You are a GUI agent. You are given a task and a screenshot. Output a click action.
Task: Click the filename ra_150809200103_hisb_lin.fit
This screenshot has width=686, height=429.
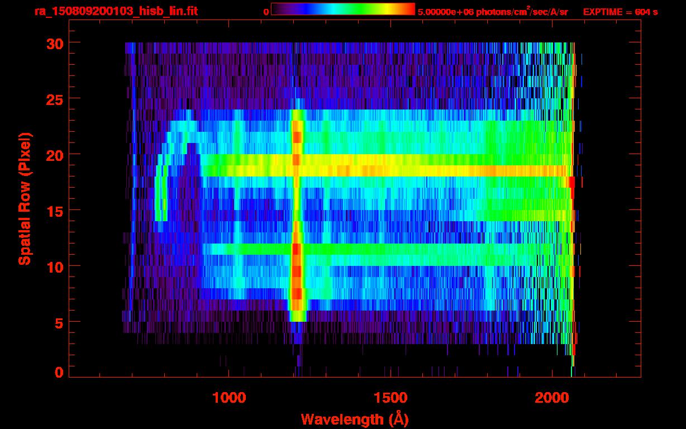click(x=116, y=11)
